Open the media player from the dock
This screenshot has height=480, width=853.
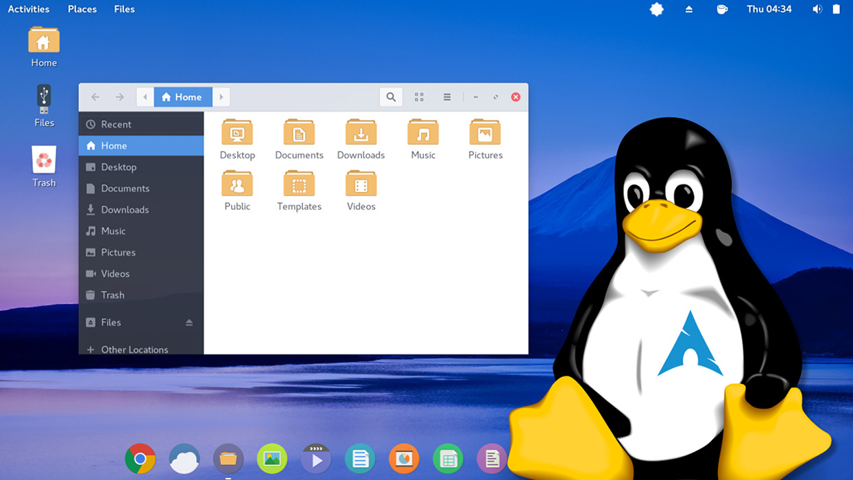[x=315, y=459]
